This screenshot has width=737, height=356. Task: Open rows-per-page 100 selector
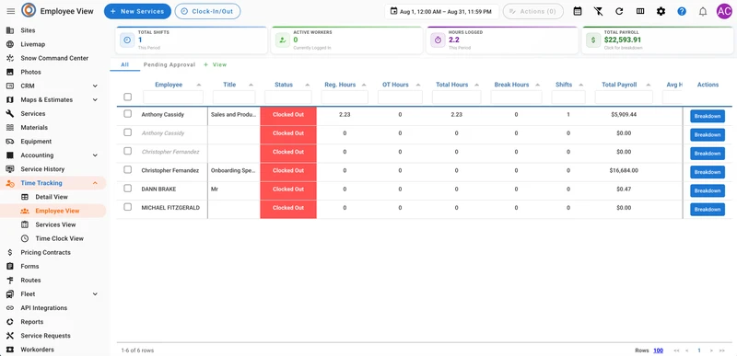click(x=658, y=350)
